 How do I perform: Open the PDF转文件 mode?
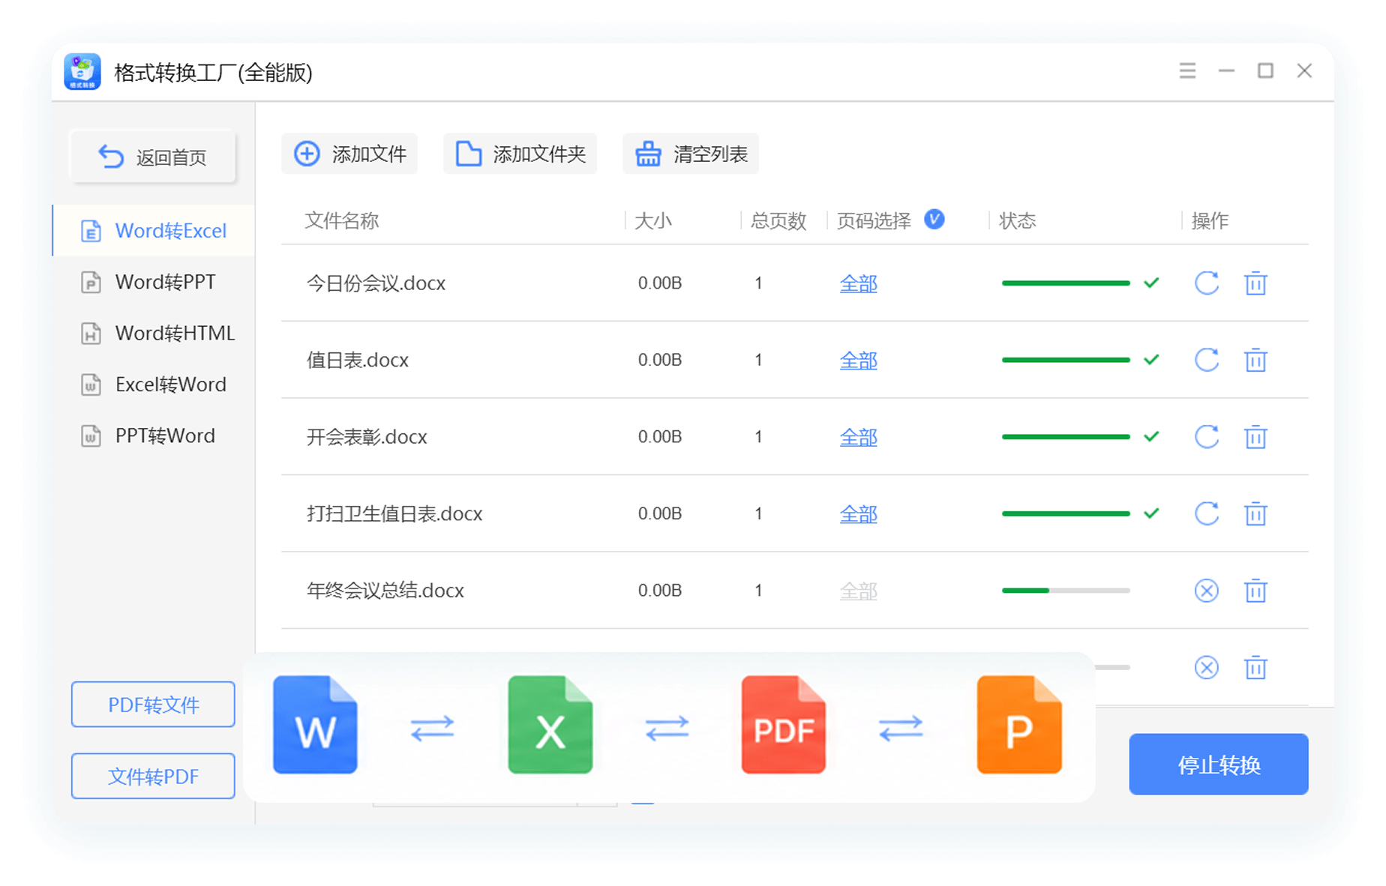[x=153, y=705]
